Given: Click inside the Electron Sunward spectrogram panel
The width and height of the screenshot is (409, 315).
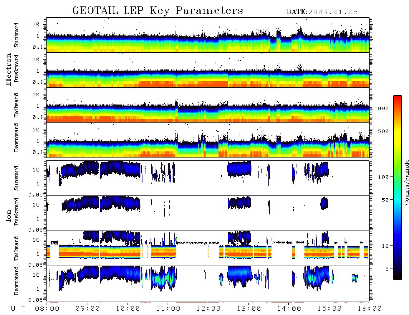Looking at the screenshot, I should pyautogui.click(x=208, y=35).
